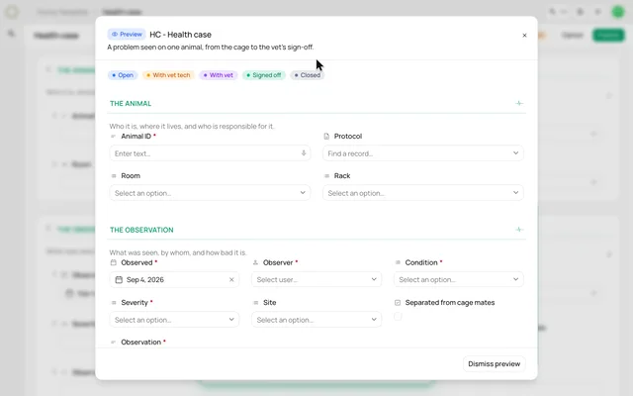
Task: Click the Separated from cage mates label icon
Action: click(398, 303)
